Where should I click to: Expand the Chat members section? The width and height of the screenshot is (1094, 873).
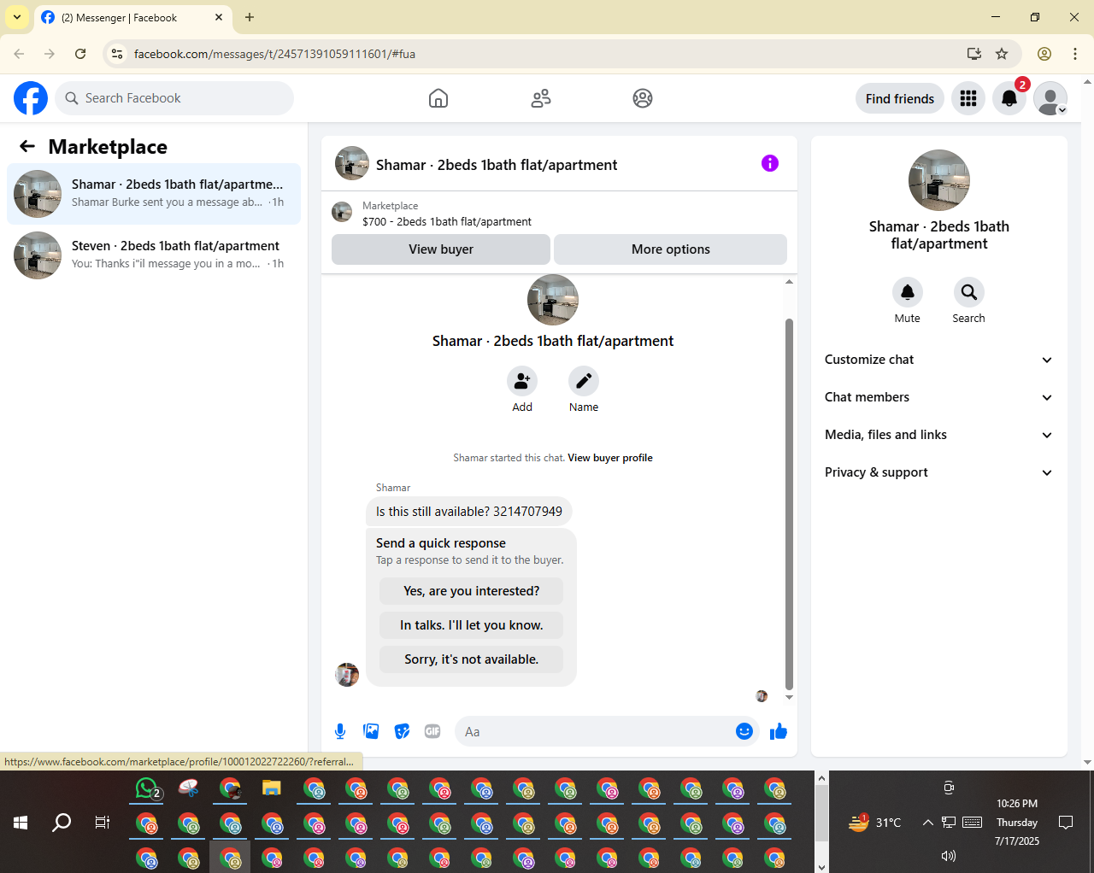tap(939, 397)
